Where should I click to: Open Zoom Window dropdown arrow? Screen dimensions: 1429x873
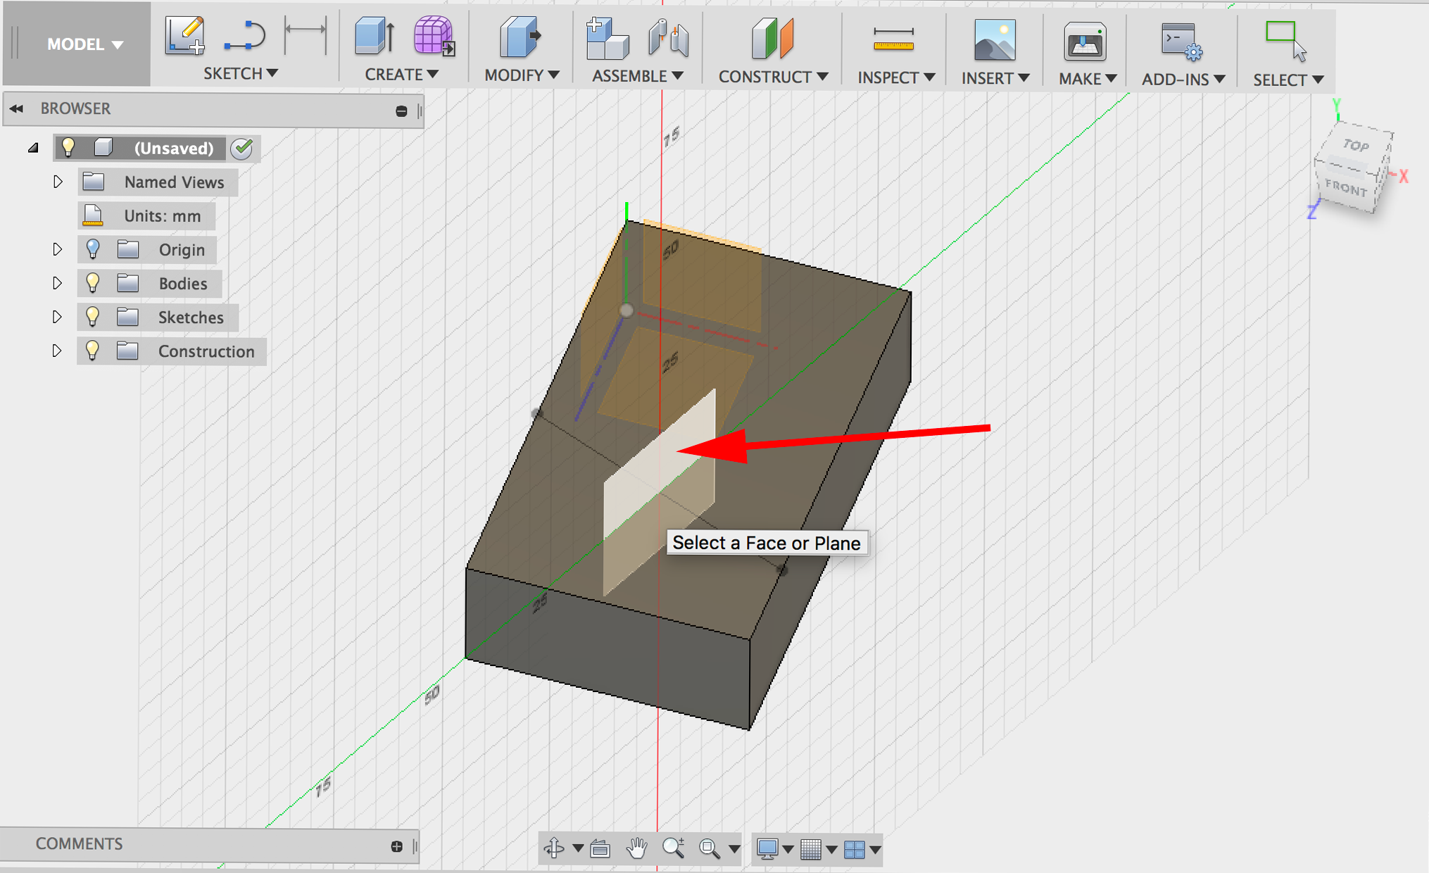734,849
